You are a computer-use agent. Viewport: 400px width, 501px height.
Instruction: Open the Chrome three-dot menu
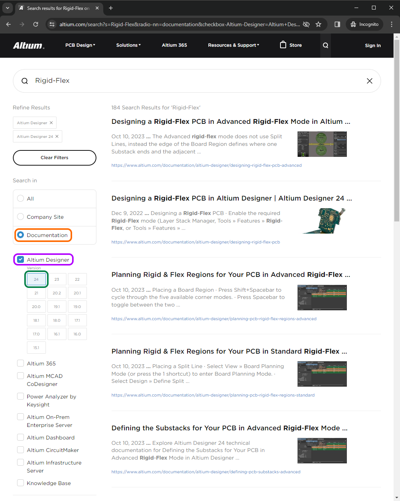click(392, 24)
